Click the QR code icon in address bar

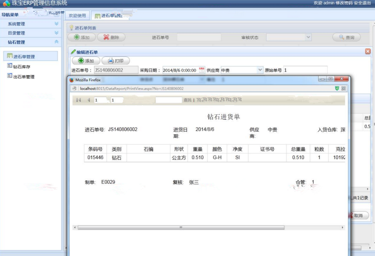344,88
